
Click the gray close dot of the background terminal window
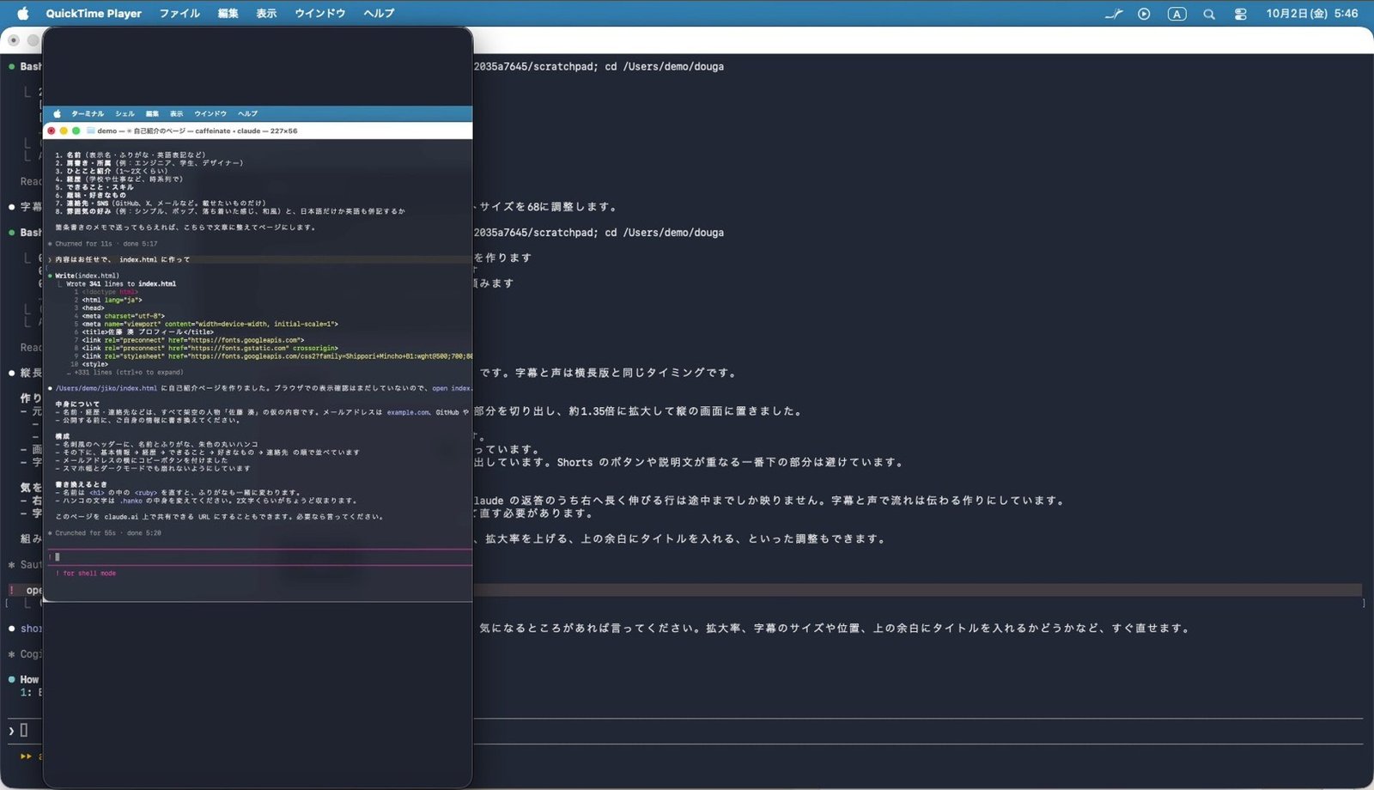(14, 40)
